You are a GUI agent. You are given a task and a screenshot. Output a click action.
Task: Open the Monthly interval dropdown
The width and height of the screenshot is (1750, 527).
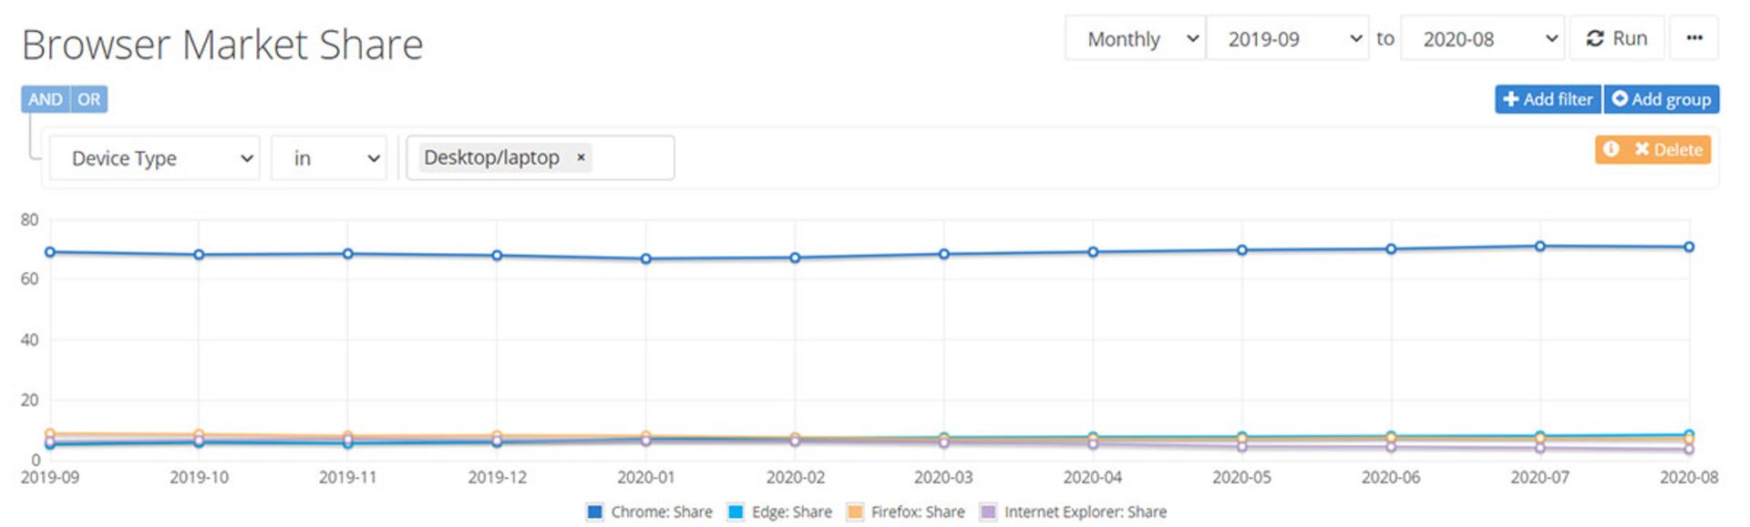1136,39
